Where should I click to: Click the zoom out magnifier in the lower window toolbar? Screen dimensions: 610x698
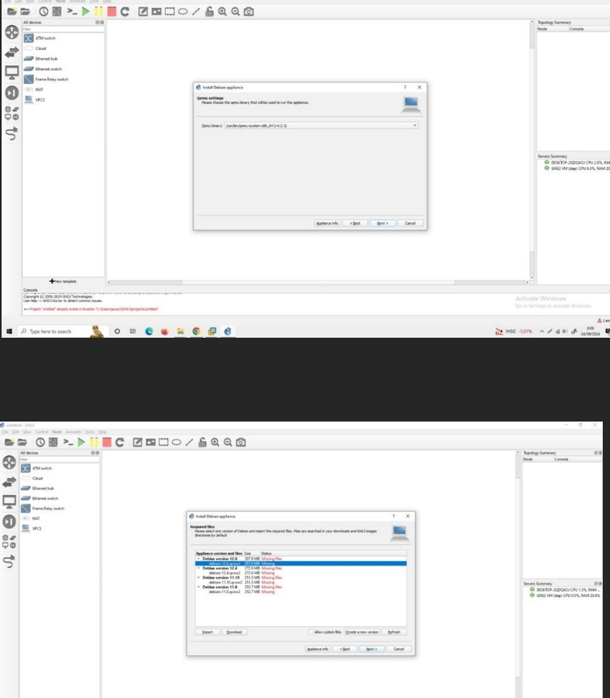[228, 442]
